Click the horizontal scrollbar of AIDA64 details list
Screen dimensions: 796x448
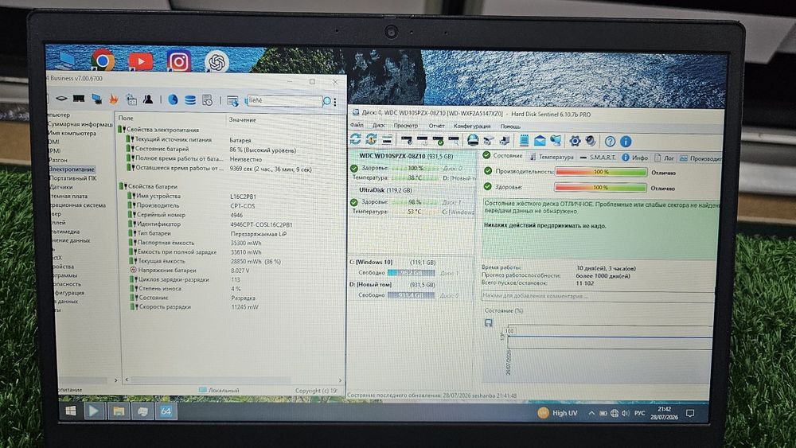tap(233, 380)
